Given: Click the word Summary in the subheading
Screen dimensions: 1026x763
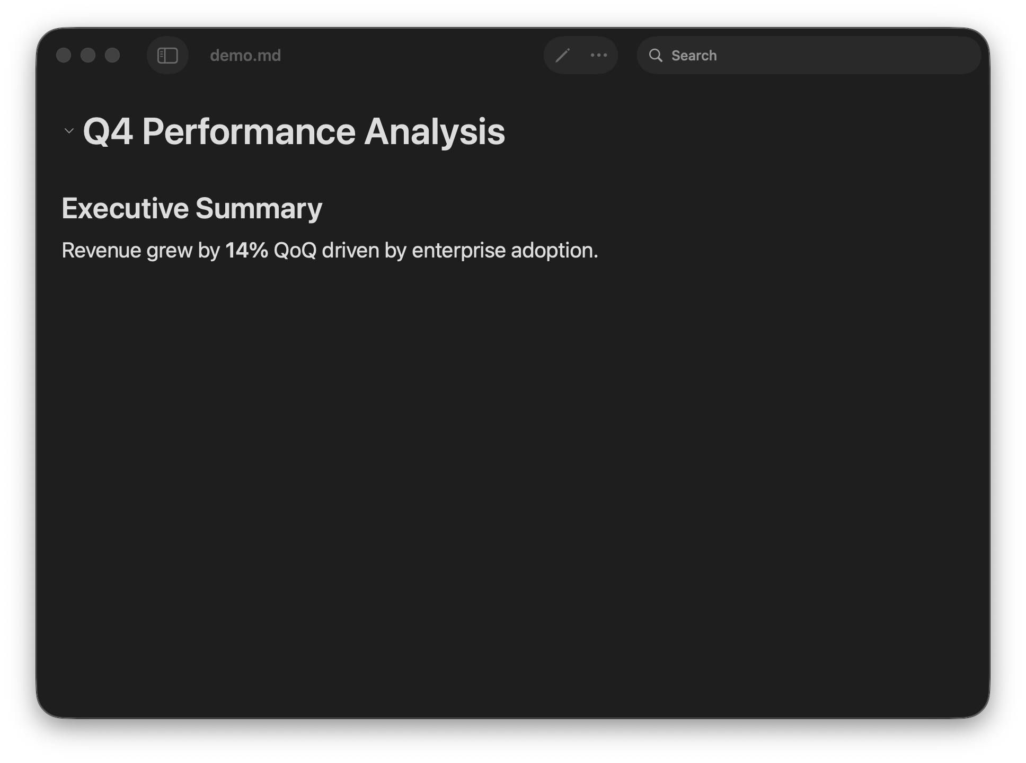Looking at the screenshot, I should click(x=259, y=208).
